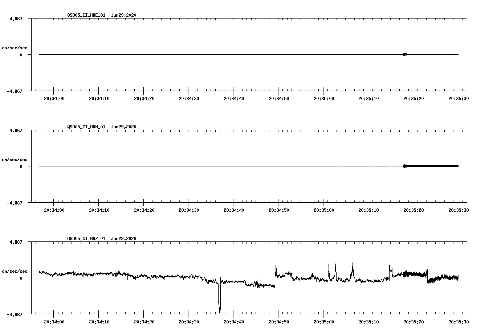Click the 20:34:00 time label under HNE plot
The width and height of the screenshot is (493, 335).
point(54,98)
